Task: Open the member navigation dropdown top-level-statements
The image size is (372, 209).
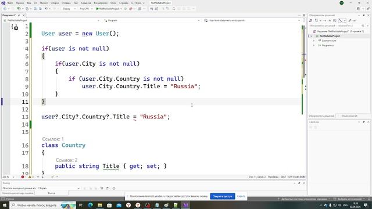Action: 252,20
